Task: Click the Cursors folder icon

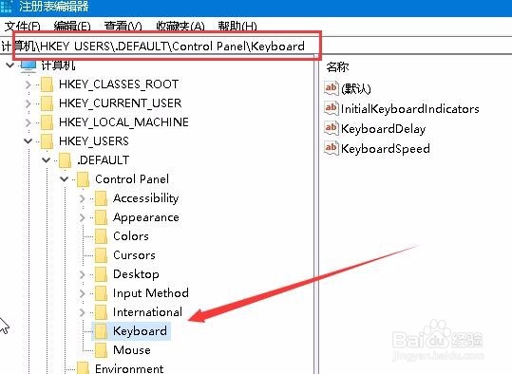Action: (x=102, y=255)
